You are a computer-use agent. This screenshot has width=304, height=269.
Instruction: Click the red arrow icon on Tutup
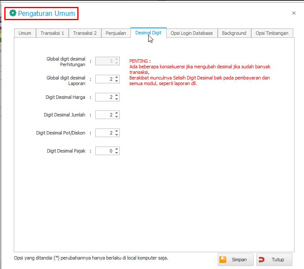[261, 260]
